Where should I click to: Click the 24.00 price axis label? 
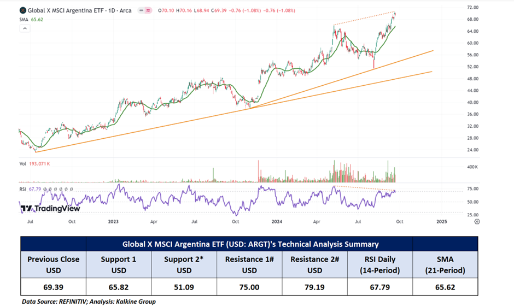coord(472,150)
